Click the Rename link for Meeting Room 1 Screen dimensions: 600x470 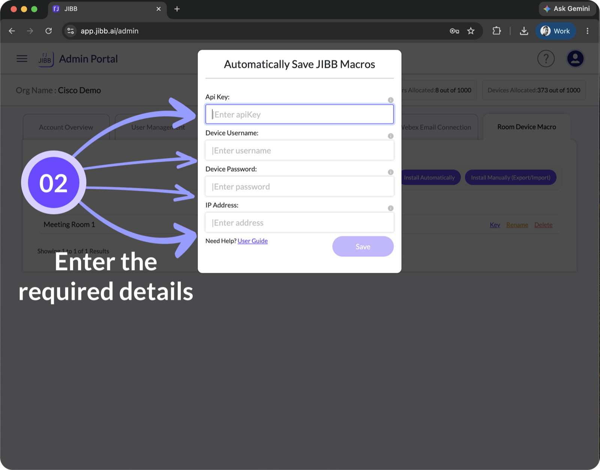tap(517, 225)
